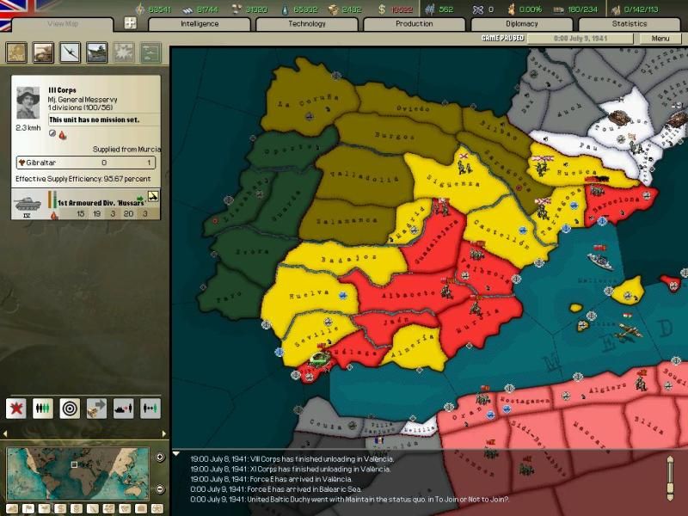Click the bullseye target order button
Screen dimensions: 688x516
click(70, 409)
